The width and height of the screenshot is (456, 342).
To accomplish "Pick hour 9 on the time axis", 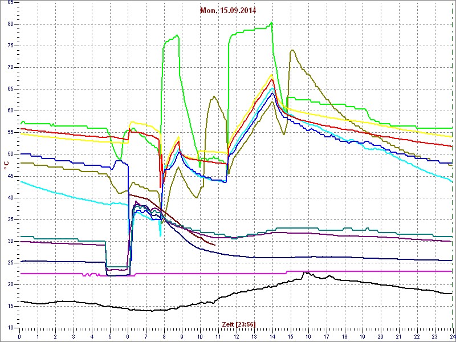I will tap(182, 336).
